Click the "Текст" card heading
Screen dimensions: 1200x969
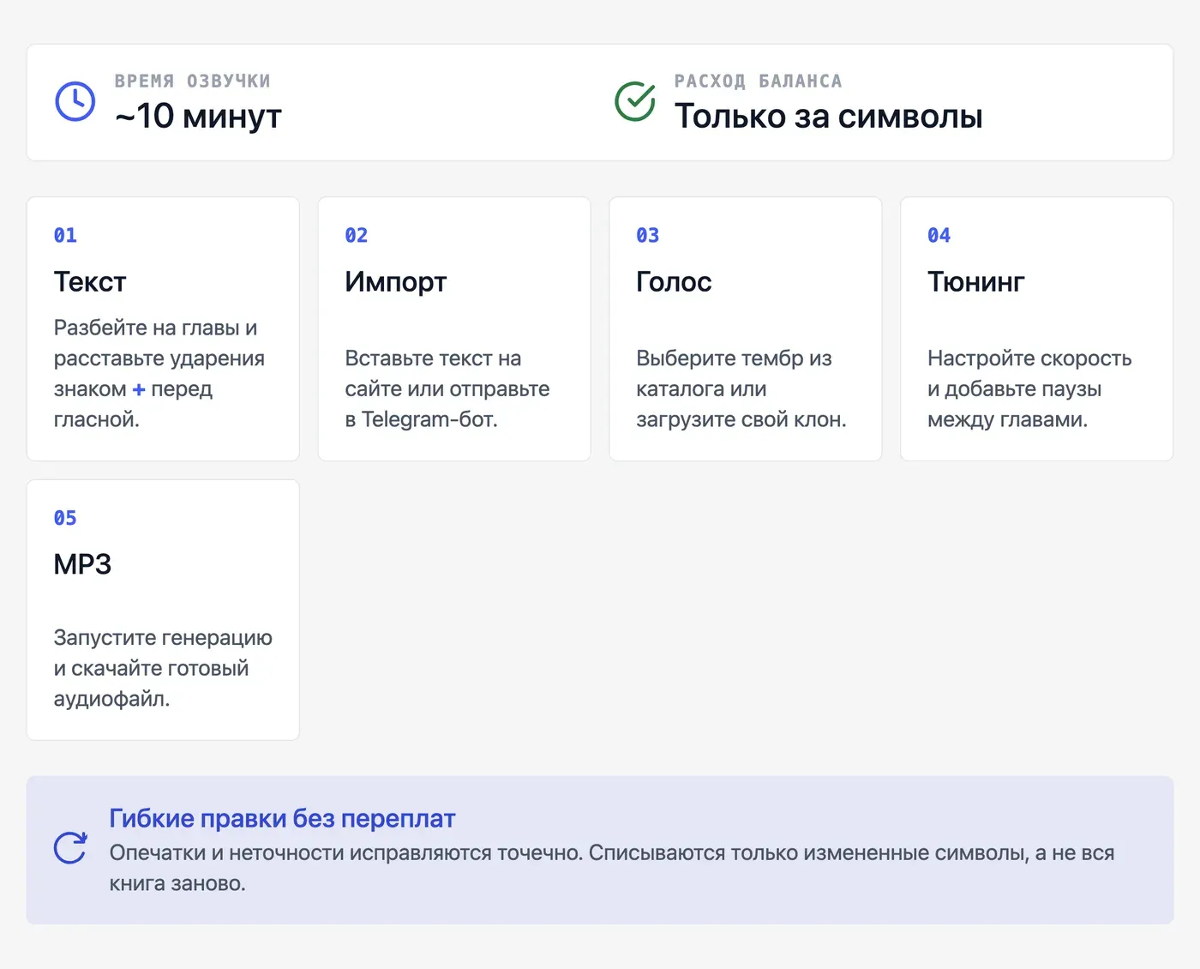tap(90, 282)
